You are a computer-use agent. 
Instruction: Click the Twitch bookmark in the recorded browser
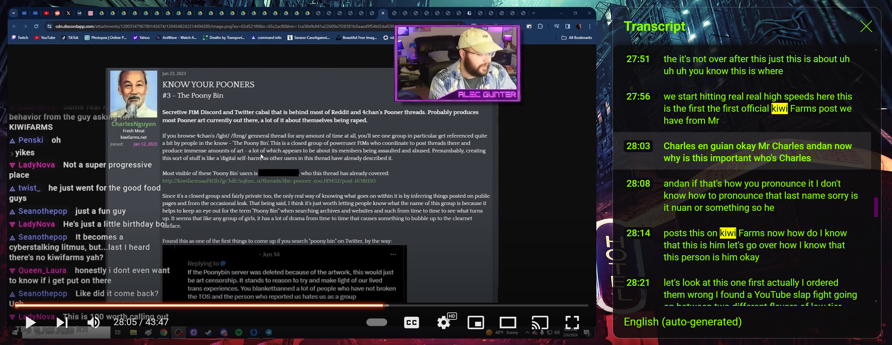click(20, 37)
